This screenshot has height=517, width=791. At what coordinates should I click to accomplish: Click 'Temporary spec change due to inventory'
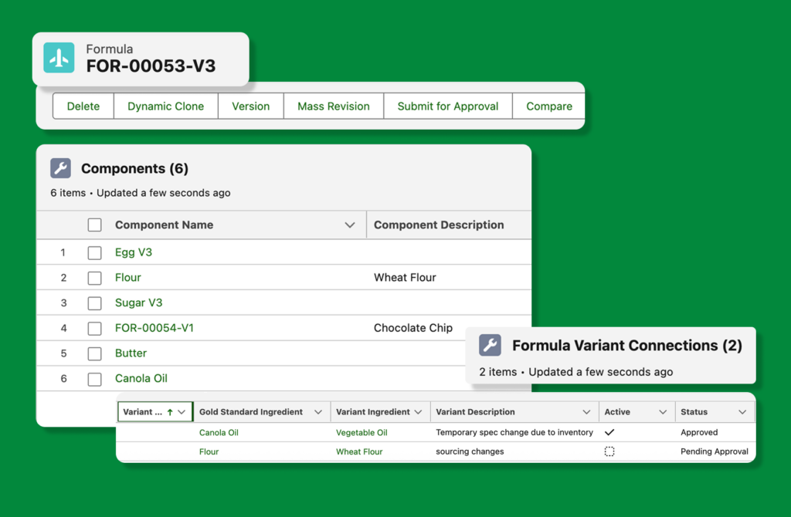[514, 432]
